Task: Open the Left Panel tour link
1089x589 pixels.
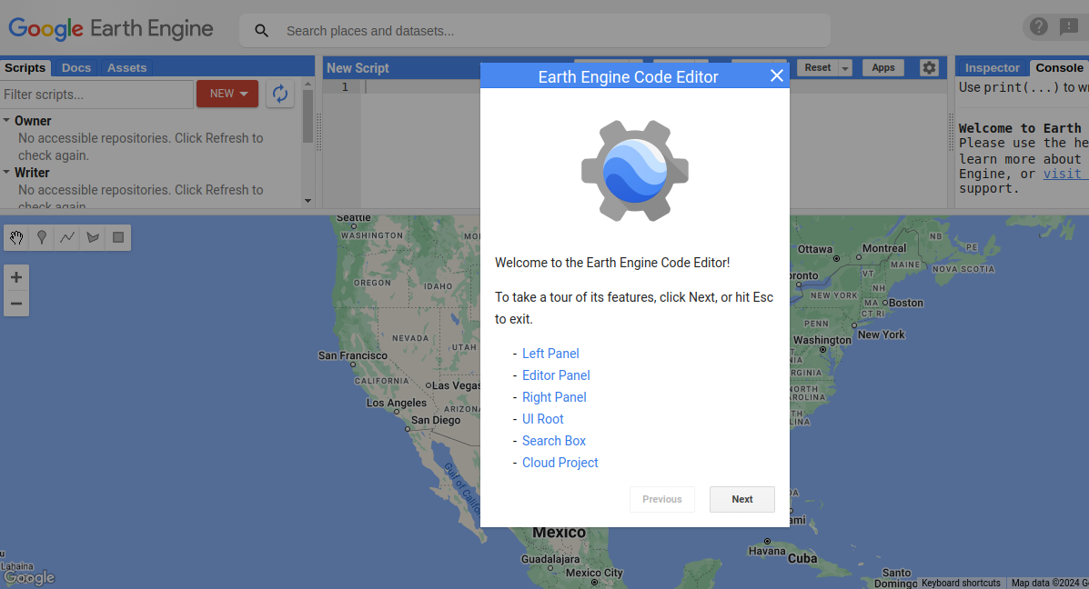Action: coord(550,354)
